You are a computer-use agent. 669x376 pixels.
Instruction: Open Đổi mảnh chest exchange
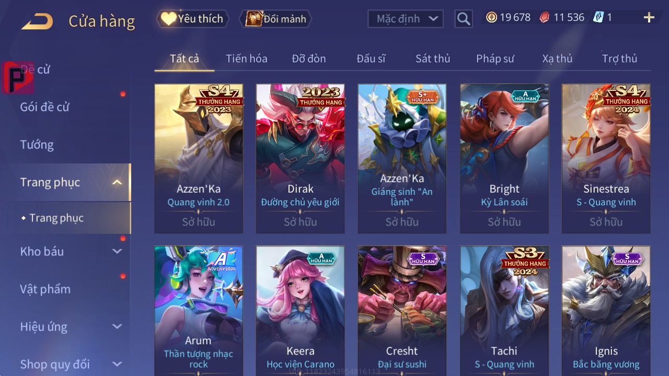(x=275, y=19)
